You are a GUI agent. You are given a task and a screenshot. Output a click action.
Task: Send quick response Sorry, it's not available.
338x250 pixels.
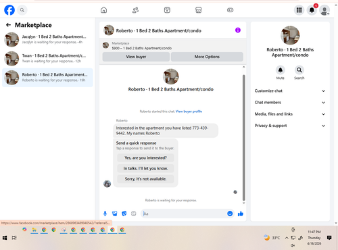(145, 179)
